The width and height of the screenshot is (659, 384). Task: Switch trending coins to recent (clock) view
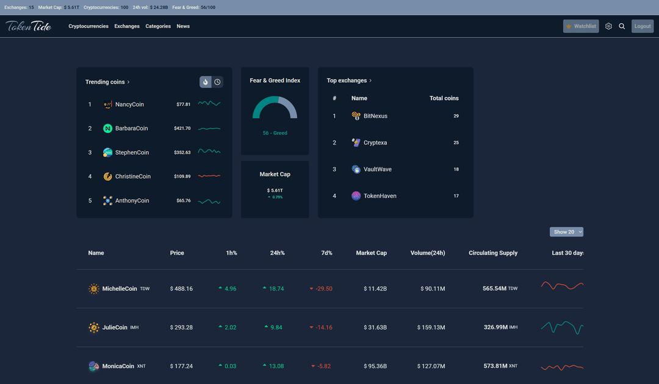(217, 82)
